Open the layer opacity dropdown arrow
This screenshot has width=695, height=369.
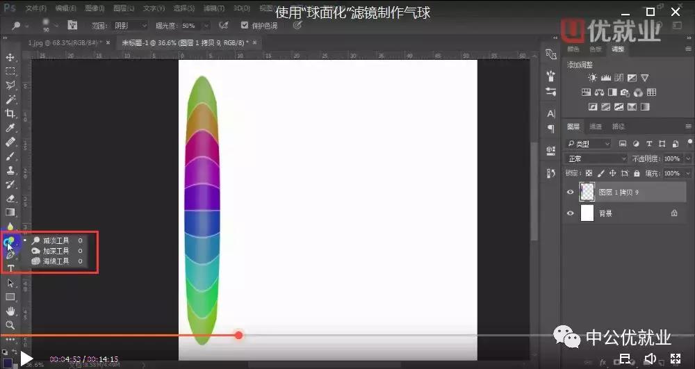(688, 158)
